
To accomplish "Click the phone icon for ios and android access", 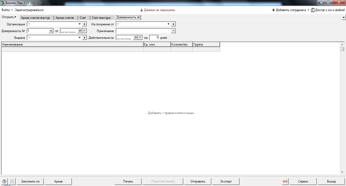I will [313, 10].
